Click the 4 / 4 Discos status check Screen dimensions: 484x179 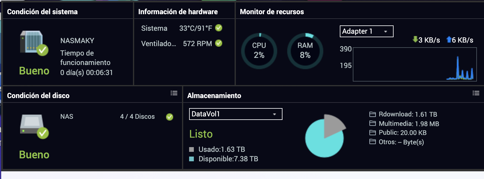[x=170, y=117]
